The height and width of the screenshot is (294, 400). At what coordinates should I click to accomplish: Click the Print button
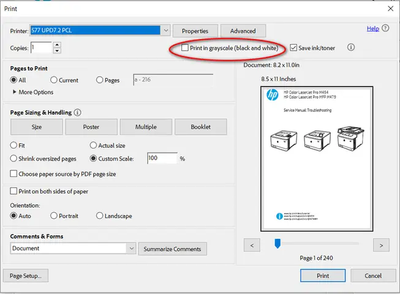323,276
